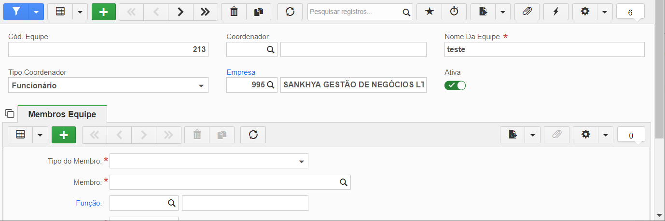Click the lightning bolt actions icon
This screenshot has height=221, width=665.
pos(556,12)
